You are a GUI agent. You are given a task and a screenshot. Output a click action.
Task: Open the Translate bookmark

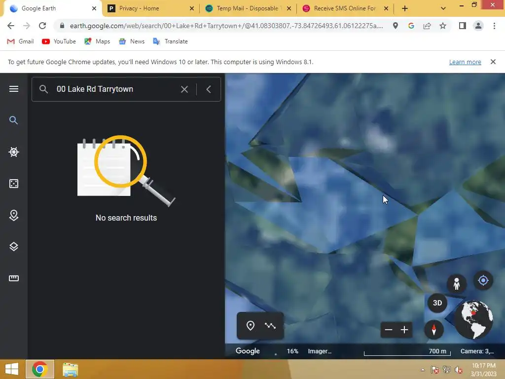tap(170, 41)
